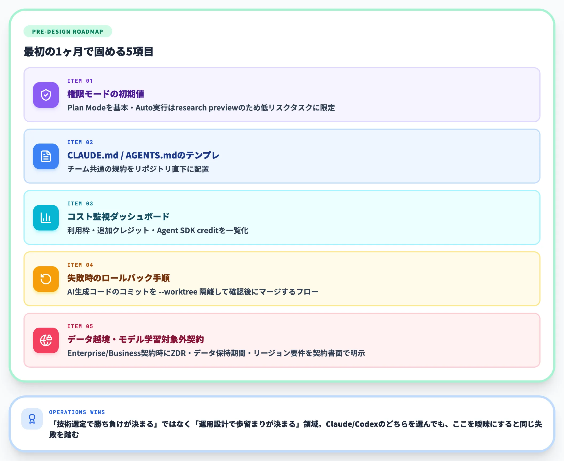The height and width of the screenshot is (461, 564).
Task: Click the --worktree description text
Action: coord(193,292)
